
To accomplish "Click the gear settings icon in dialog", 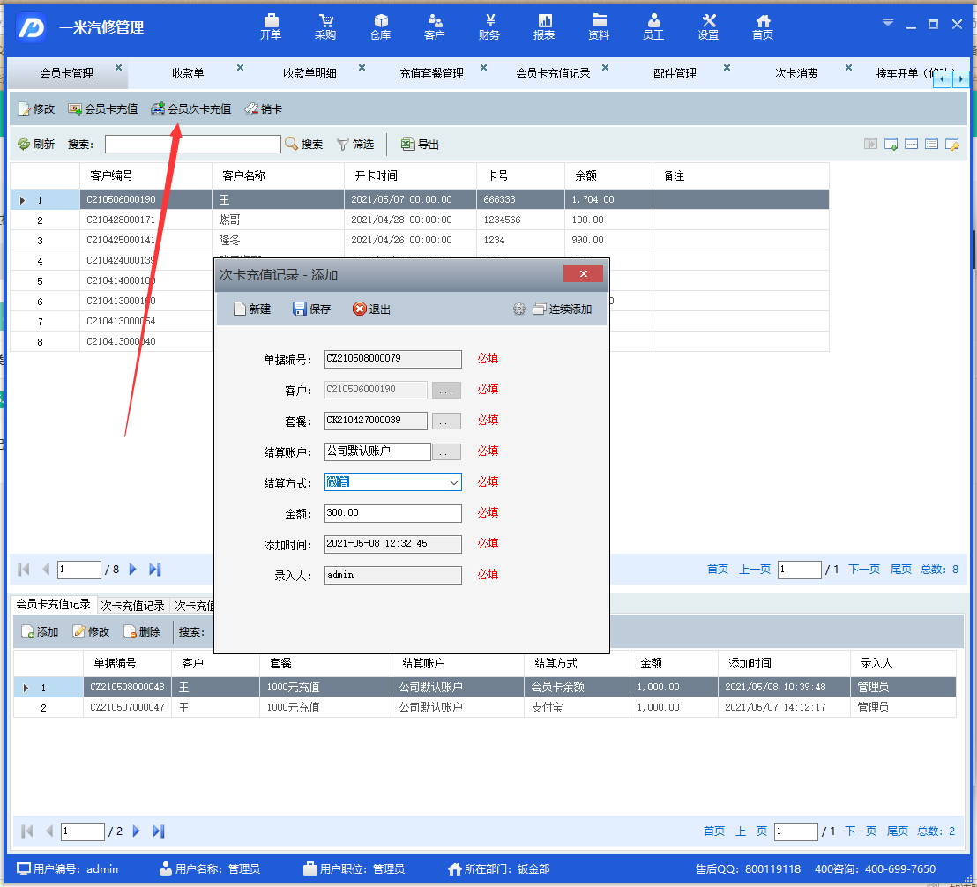I will (x=519, y=309).
